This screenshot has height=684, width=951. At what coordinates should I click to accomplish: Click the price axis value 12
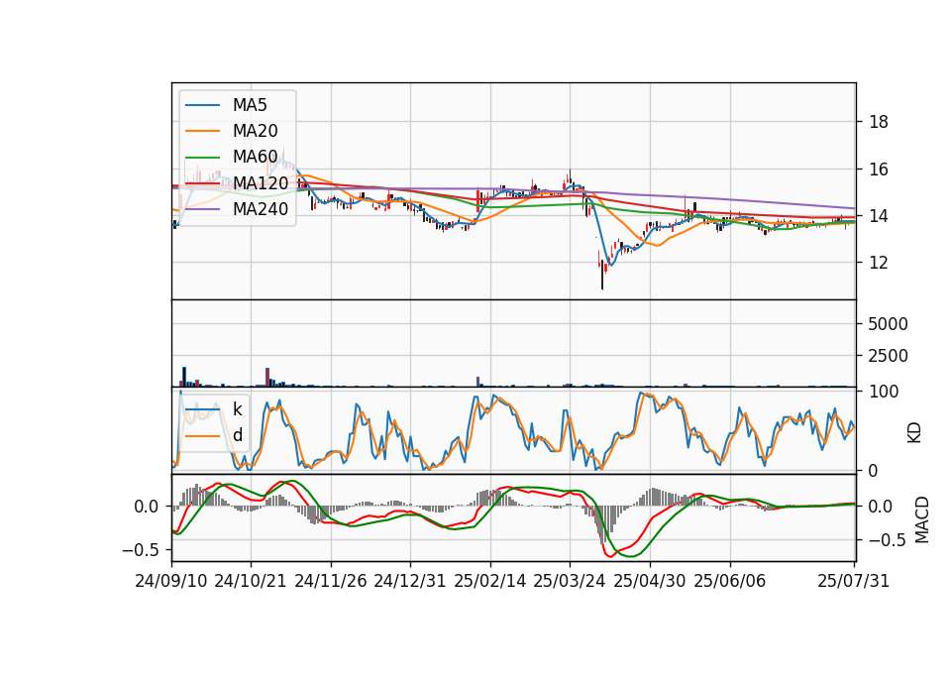[x=879, y=263]
